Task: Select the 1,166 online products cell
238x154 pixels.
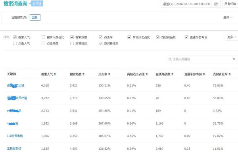Action: coord(159,123)
